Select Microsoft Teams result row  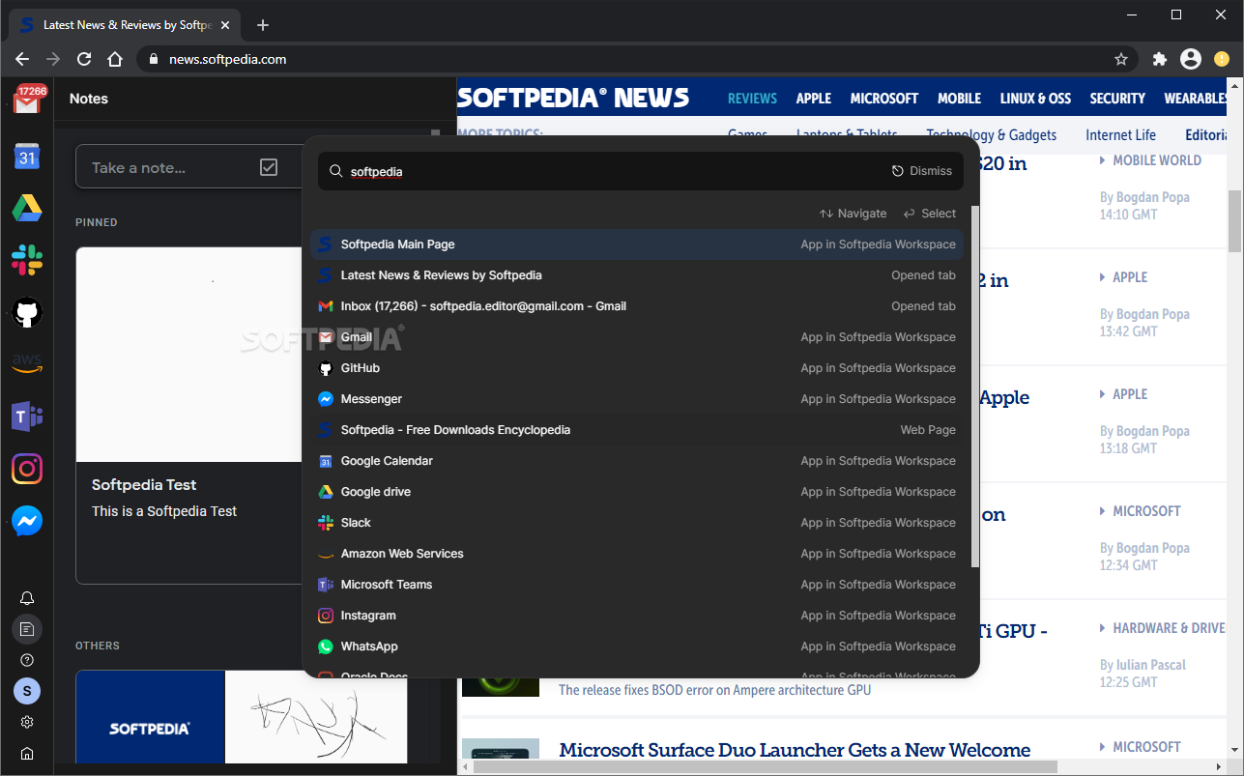pos(637,585)
